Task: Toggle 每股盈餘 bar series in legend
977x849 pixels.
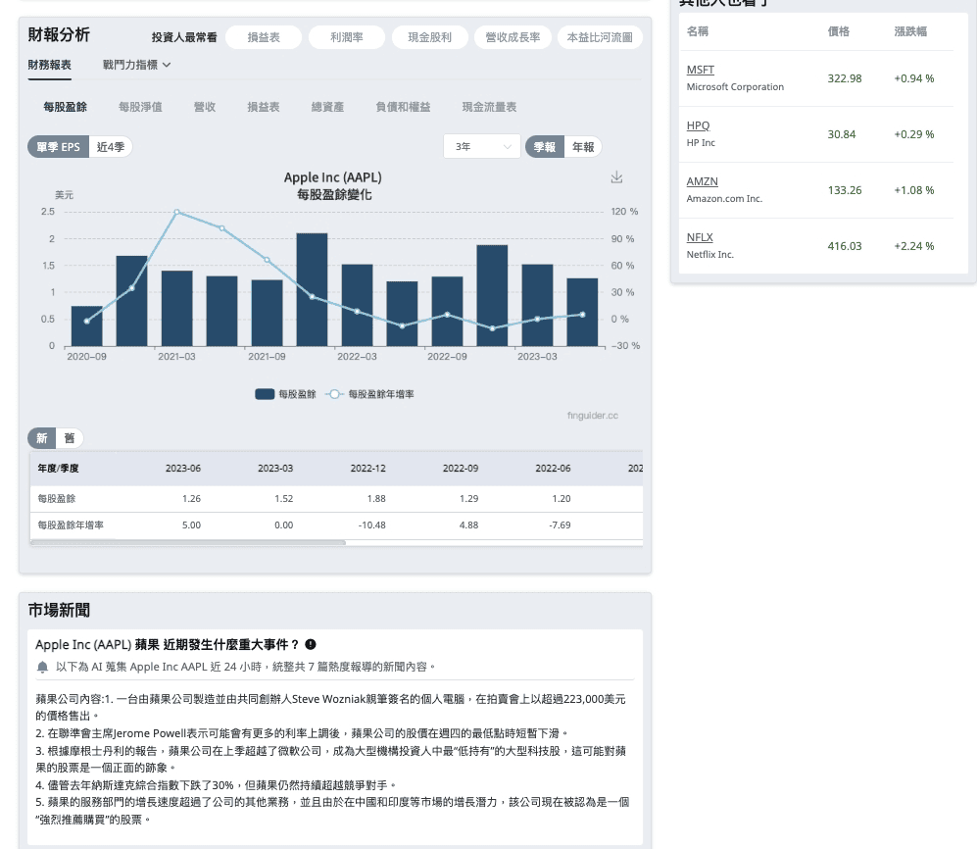Action: coord(285,394)
